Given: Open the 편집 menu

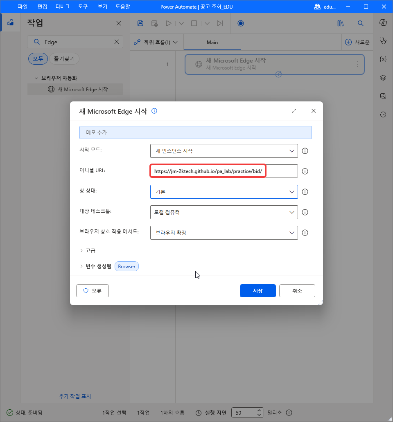Looking at the screenshot, I should pyautogui.click(x=42, y=7).
